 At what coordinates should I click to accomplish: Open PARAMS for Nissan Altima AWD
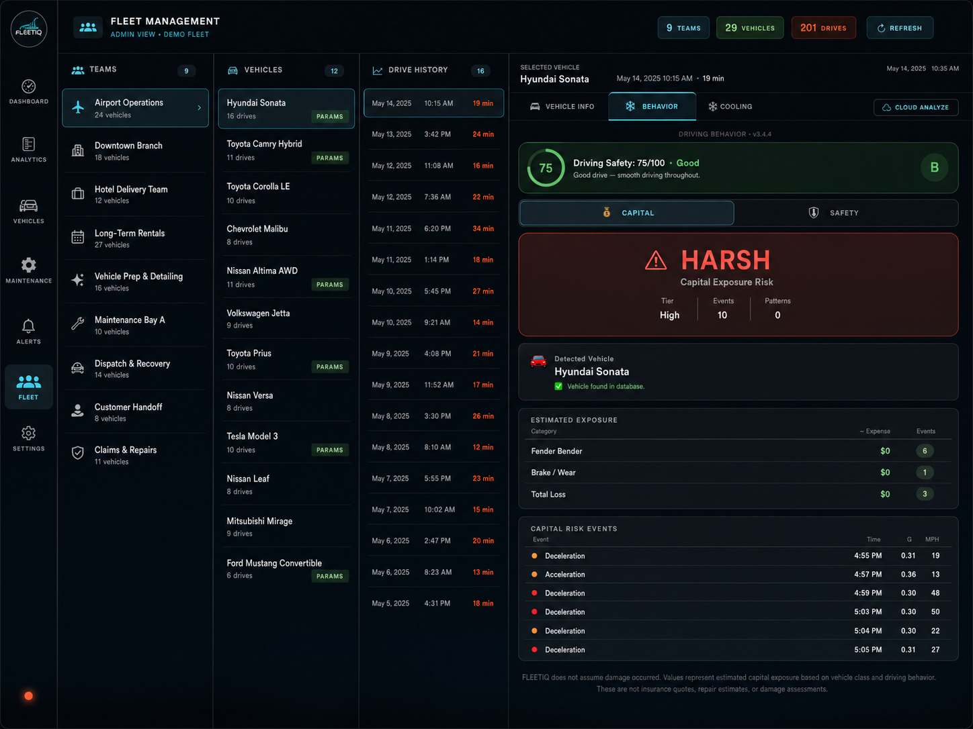pyautogui.click(x=330, y=285)
